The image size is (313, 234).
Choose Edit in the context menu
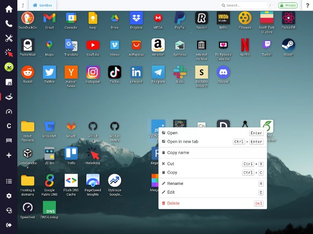[x=213, y=192]
